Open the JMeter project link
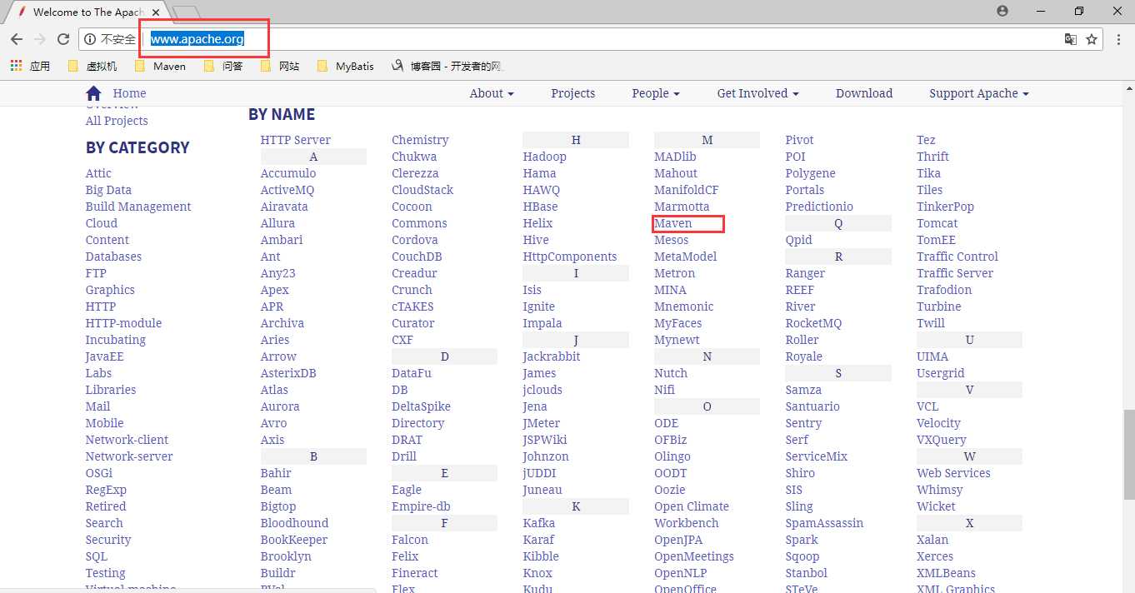The width and height of the screenshot is (1135, 593). tap(542, 423)
